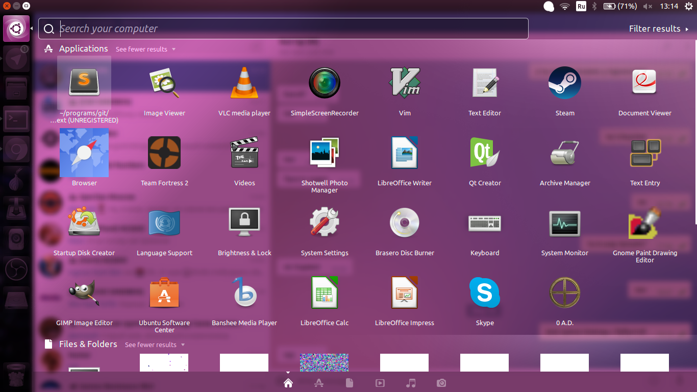The height and width of the screenshot is (392, 697).
Task: Launch System Monitor
Action: pos(565,223)
